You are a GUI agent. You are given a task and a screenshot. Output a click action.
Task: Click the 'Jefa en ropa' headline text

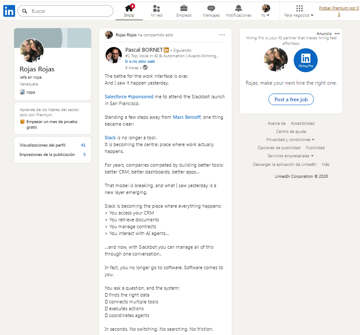(x=30, y=77)
